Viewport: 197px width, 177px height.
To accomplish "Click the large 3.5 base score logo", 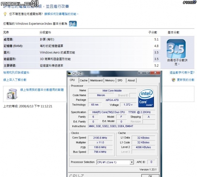I will 176,49.
